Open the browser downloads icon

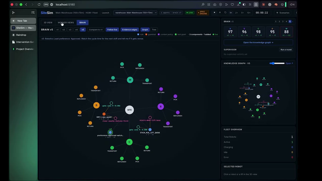coord(238,5)
